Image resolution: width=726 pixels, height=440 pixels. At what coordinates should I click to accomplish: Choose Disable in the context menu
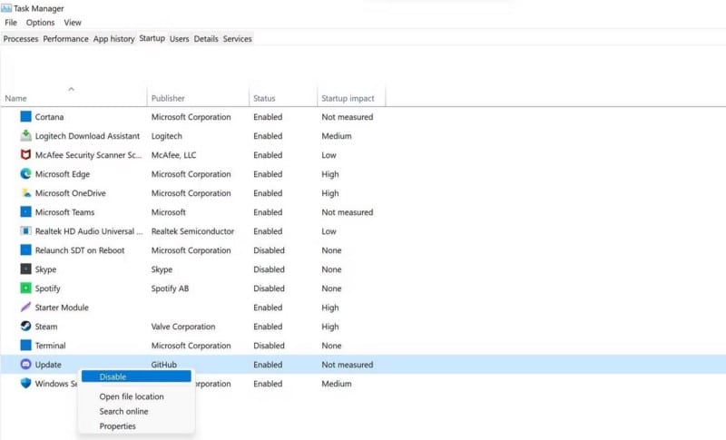pyautogui.click(x=136, y=376)
